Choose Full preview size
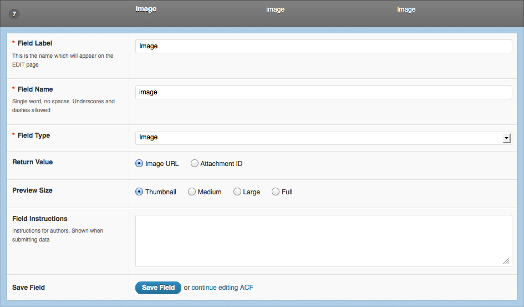 pyautogui.click(x=276, y=192)
